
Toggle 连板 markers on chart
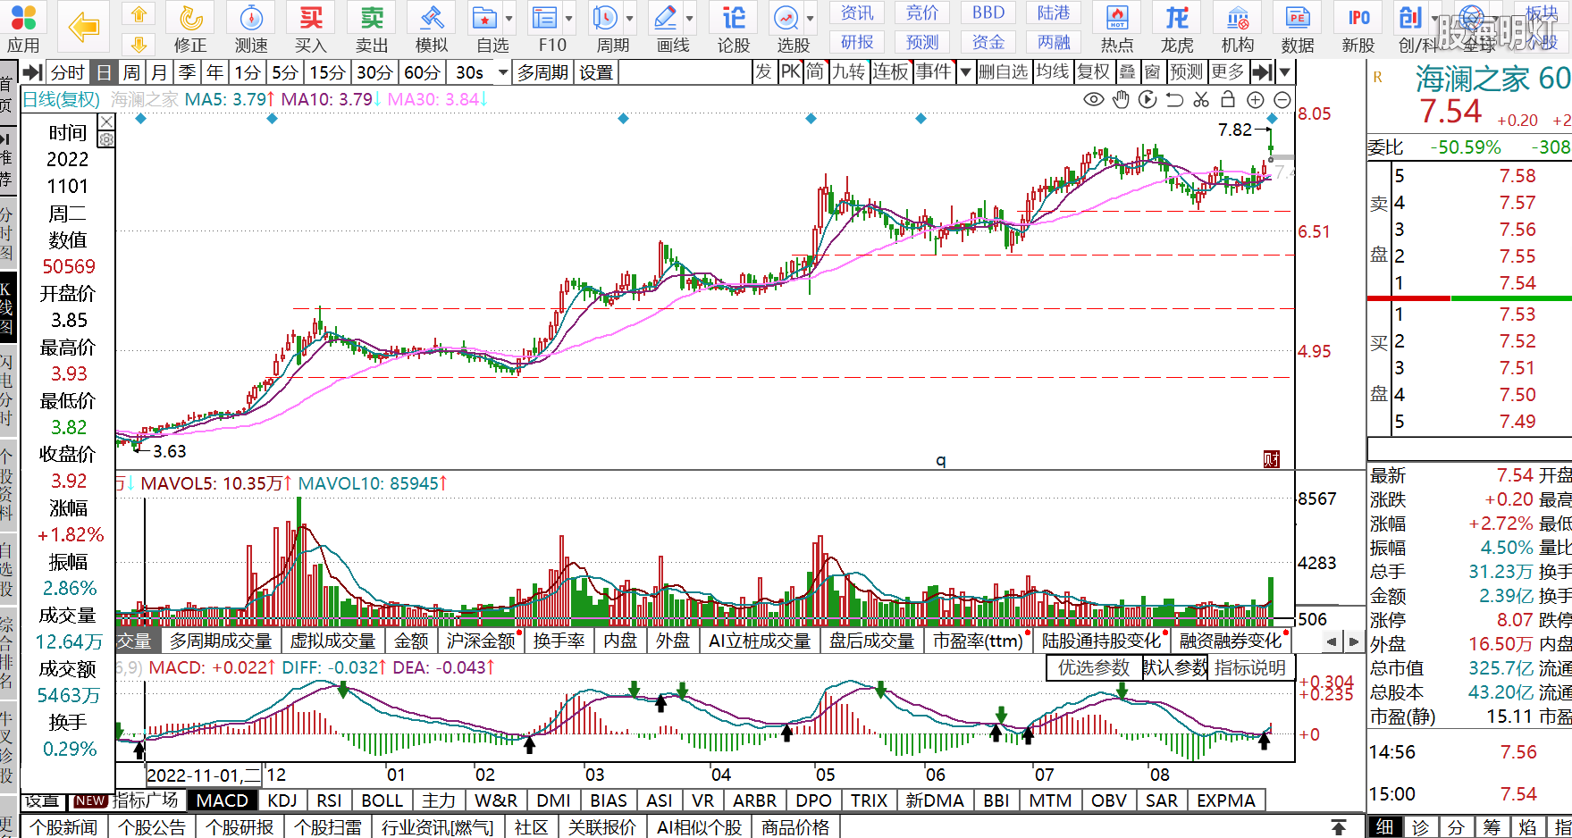point(890,72)
